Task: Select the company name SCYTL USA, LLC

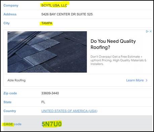Action: tap(54, 5)
